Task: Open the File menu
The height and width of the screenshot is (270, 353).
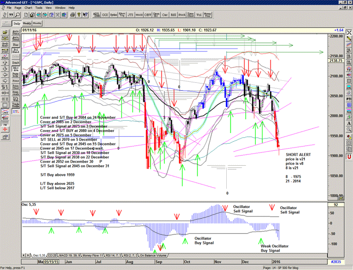Action: click(9, 8)
